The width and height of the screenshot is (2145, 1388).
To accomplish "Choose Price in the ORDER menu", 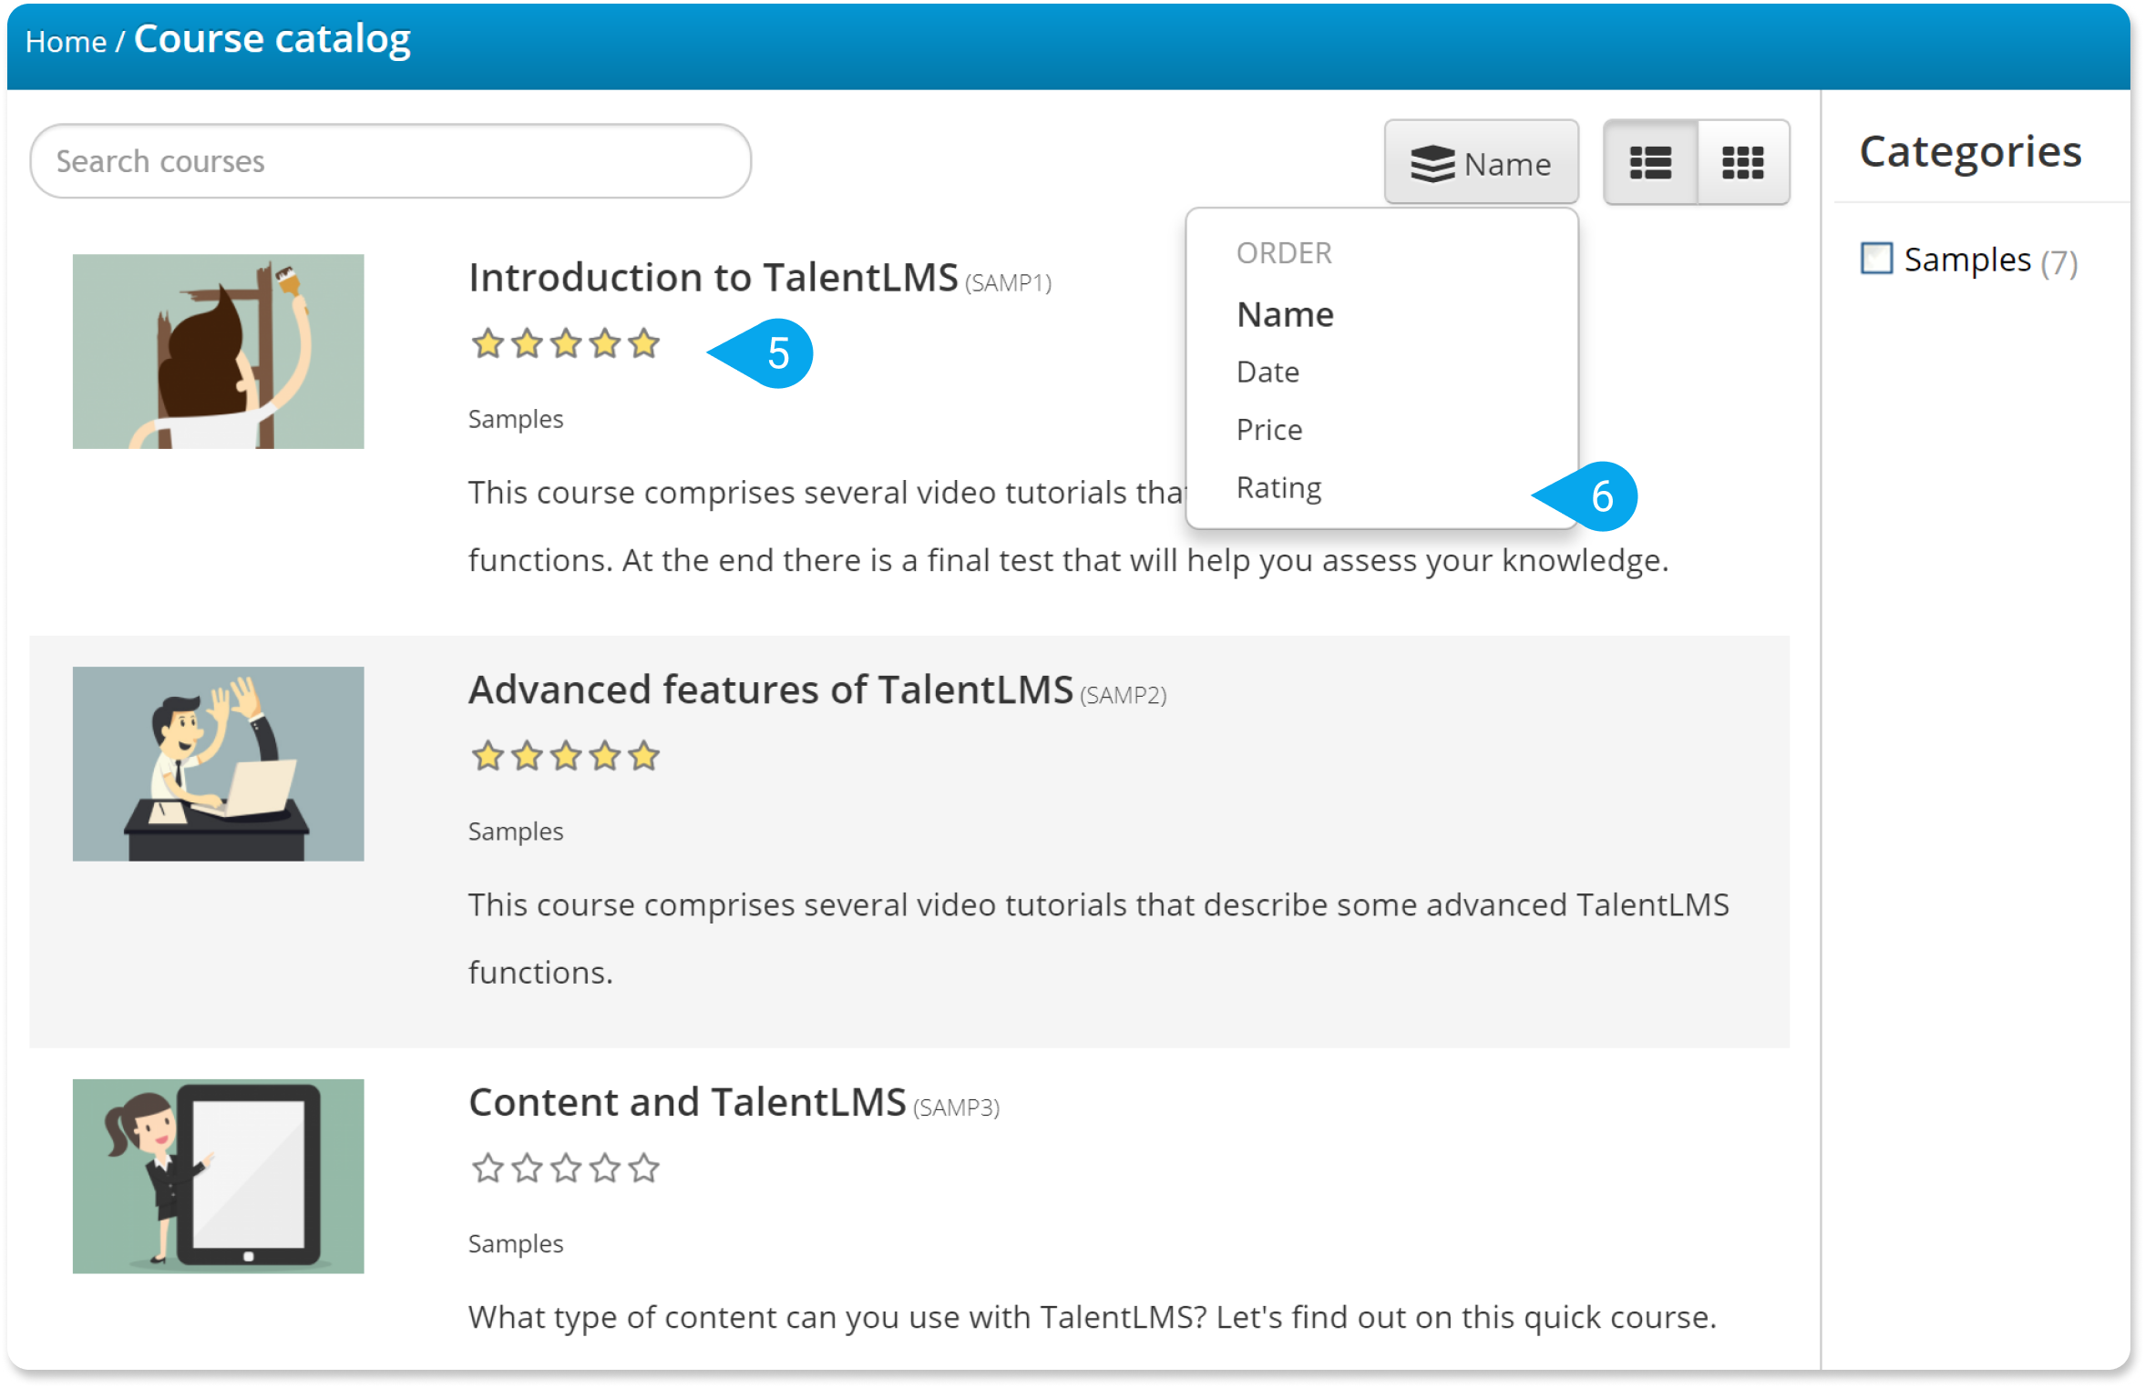I will [1269, 429].
